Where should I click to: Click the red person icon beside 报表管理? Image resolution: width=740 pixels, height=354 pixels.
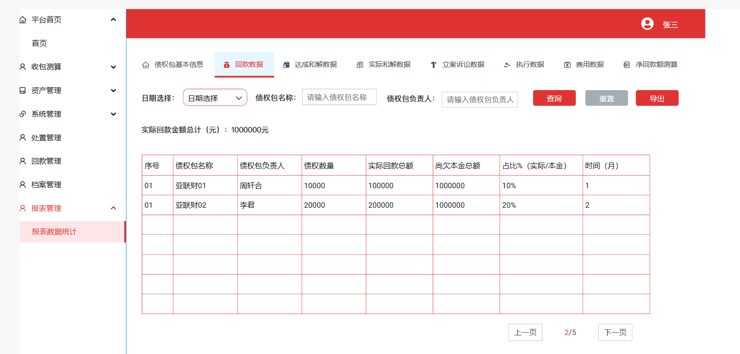[x=22, y=208]
